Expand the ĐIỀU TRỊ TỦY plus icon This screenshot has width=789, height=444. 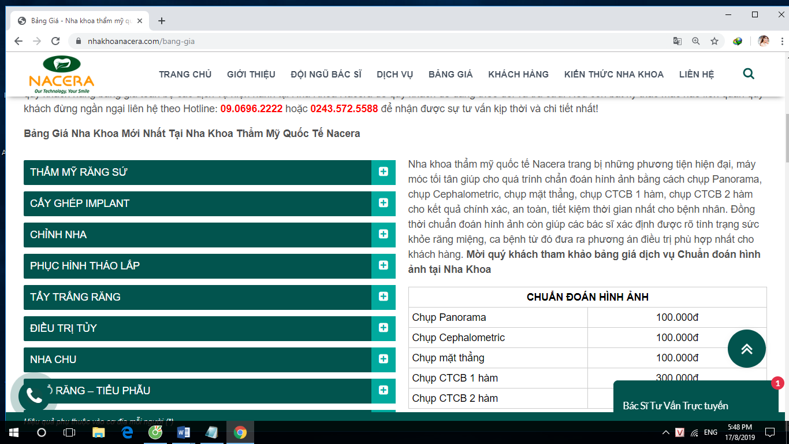click(383, 328)
